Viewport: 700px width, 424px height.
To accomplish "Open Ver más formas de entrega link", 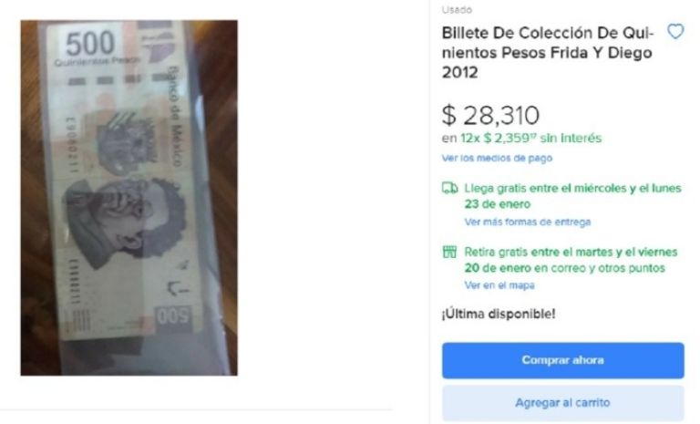I will coord(527,222).
